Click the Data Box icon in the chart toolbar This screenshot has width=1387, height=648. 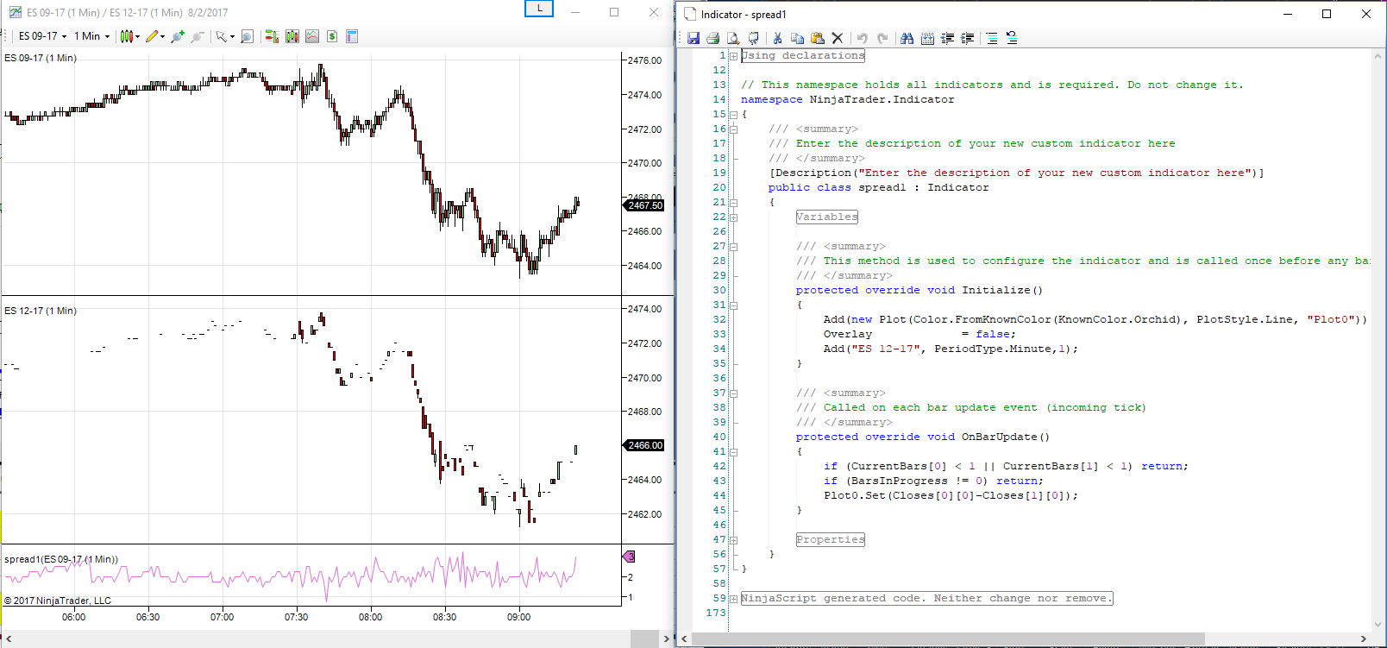point(352,36)
